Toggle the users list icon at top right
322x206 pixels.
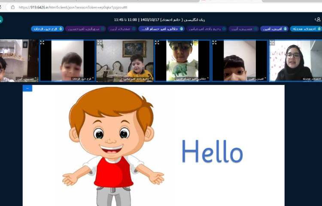point(318,19)
